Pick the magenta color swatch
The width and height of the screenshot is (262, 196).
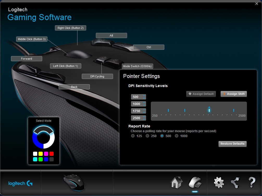click(46, 154)
